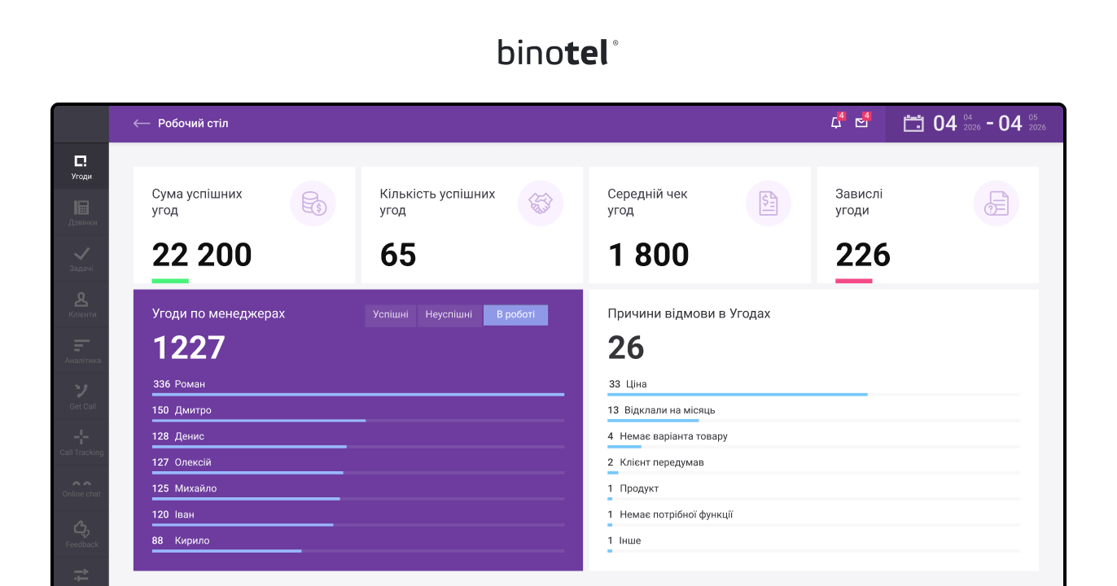This screenshot has height=586, width=1117.
Task: Open the Середній чек value 1 800
Action: pyautogui.click(x=649, y=255)
